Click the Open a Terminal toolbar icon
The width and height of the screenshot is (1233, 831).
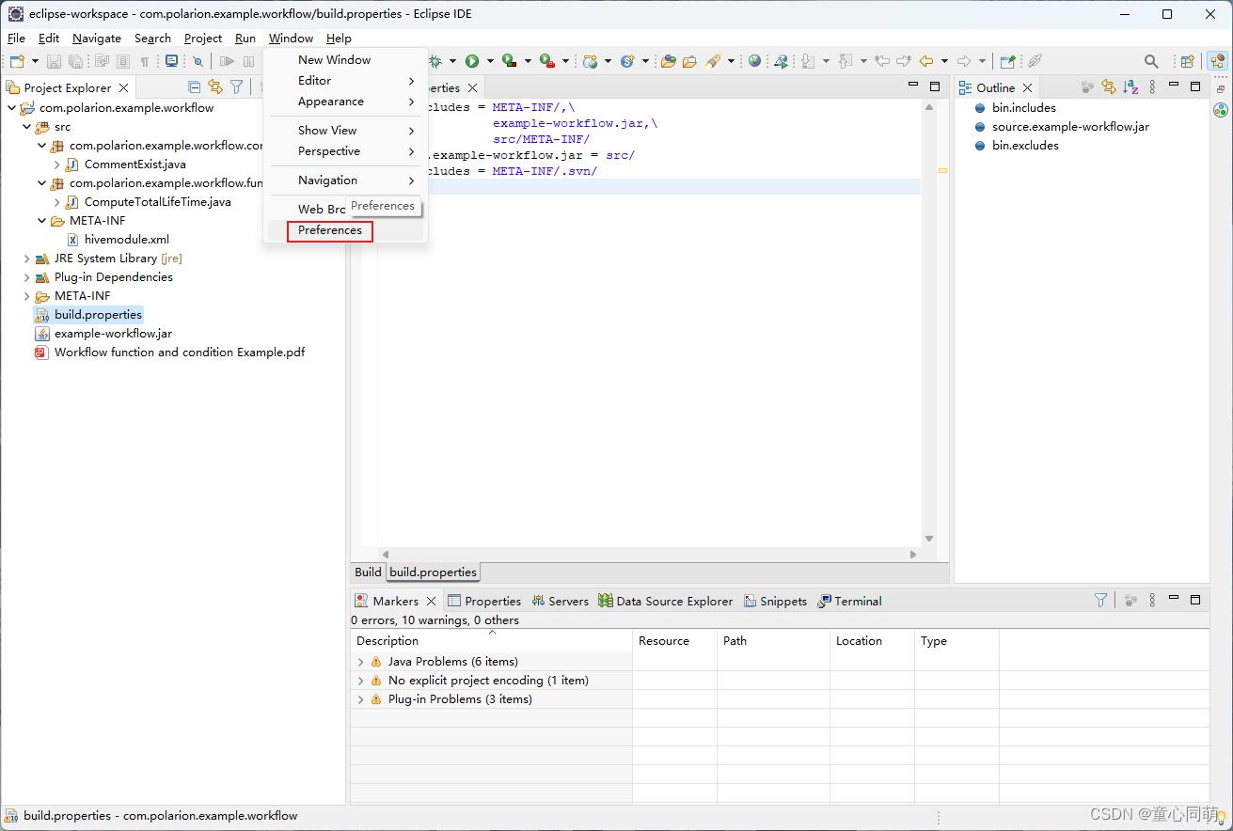171,61
